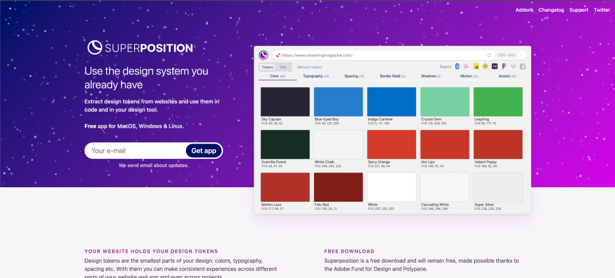The height and width of the screenshot is (278, 615).
Task: Click the Smashing Magazine favicon in URL bar
Action: tap(278, 55)
